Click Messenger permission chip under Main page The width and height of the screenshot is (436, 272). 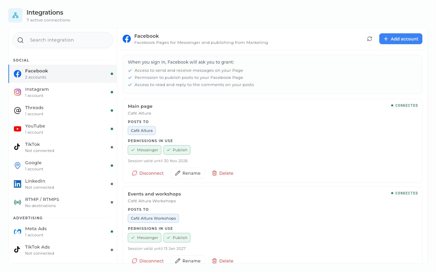tap(144, 150)
